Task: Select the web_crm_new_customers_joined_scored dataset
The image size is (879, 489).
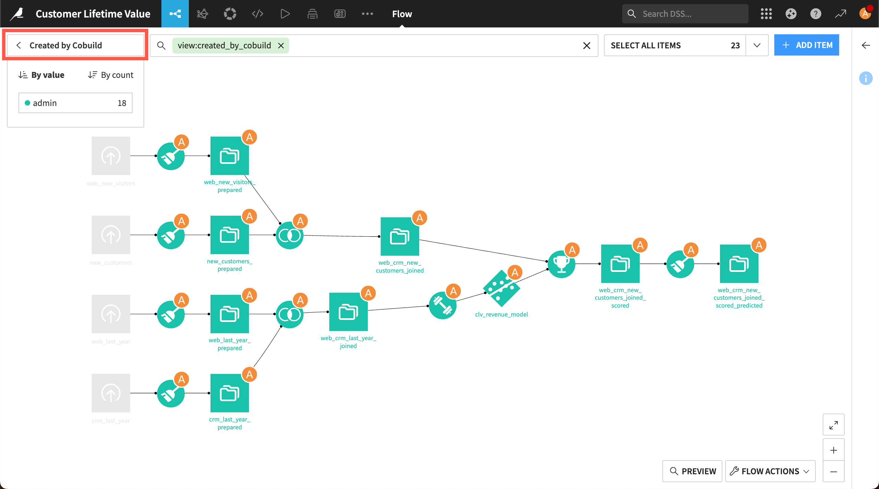Action: (x=620, y=264)
